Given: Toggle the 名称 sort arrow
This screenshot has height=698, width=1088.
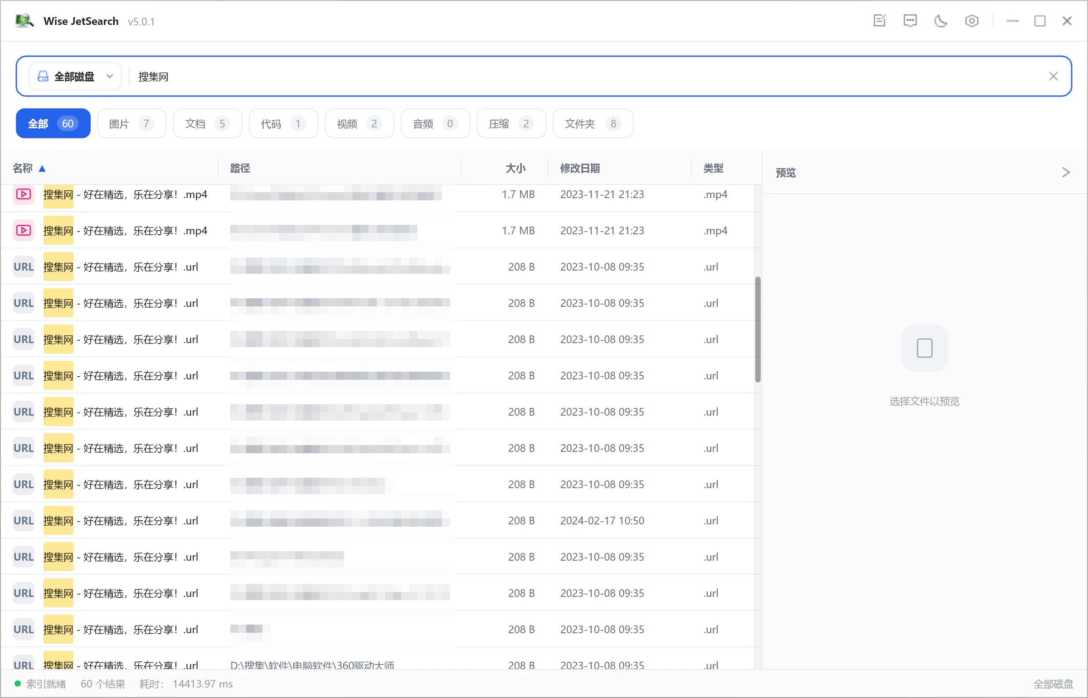Looking at the screenshot, I should click(42, 169).
